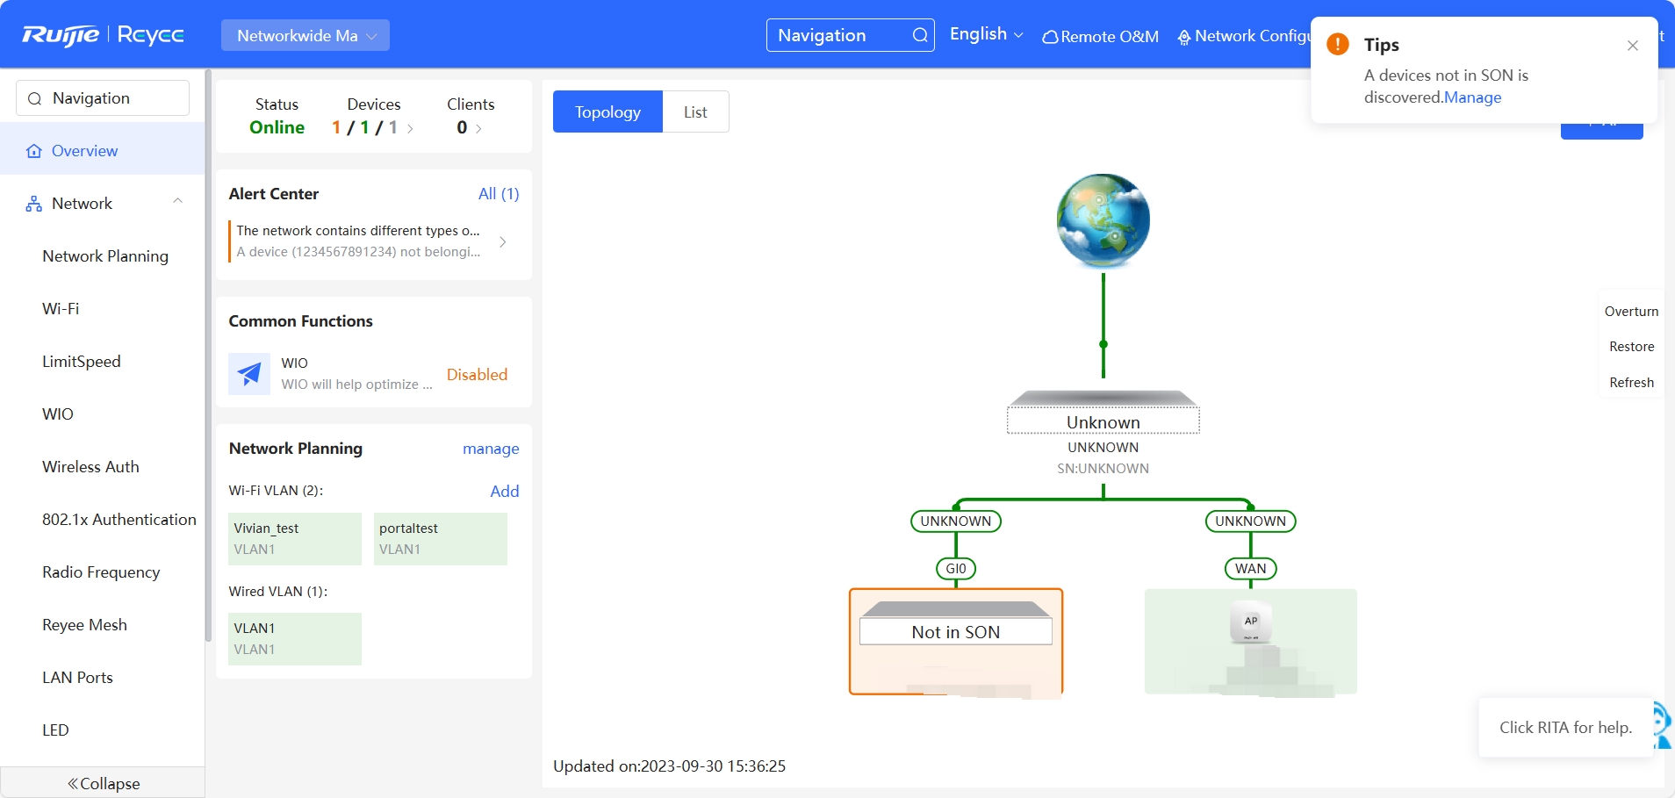Switch to the List tab
This screenshot has height=798, width=1675.
pos(694,112)
